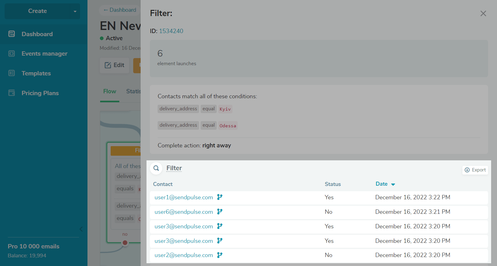Go back via the Dashboard breadcrumb

click(120, 10)
